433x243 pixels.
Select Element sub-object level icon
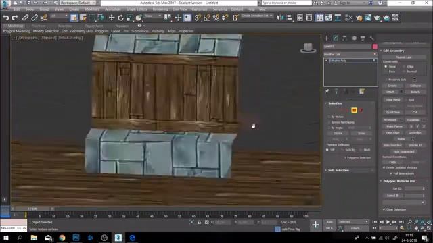361,110
